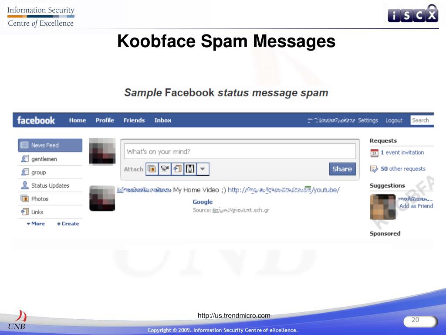Image resolution: width=446 pixels, height=335 pixels.
Task: Click the Requests heading
Action: (x=383, y=141)
